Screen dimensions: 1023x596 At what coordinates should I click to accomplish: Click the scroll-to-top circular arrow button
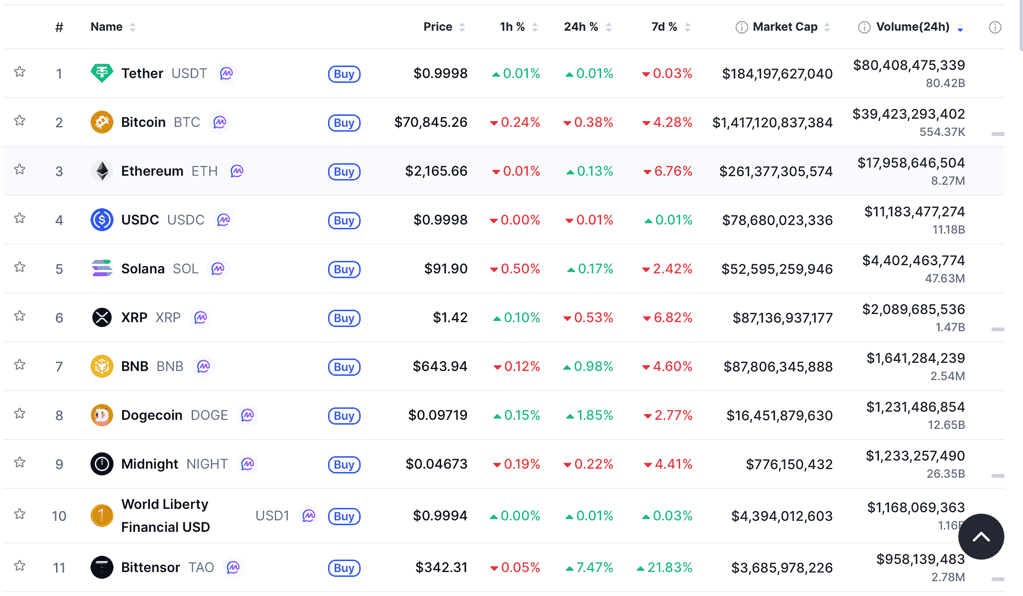tap(981, 536)
